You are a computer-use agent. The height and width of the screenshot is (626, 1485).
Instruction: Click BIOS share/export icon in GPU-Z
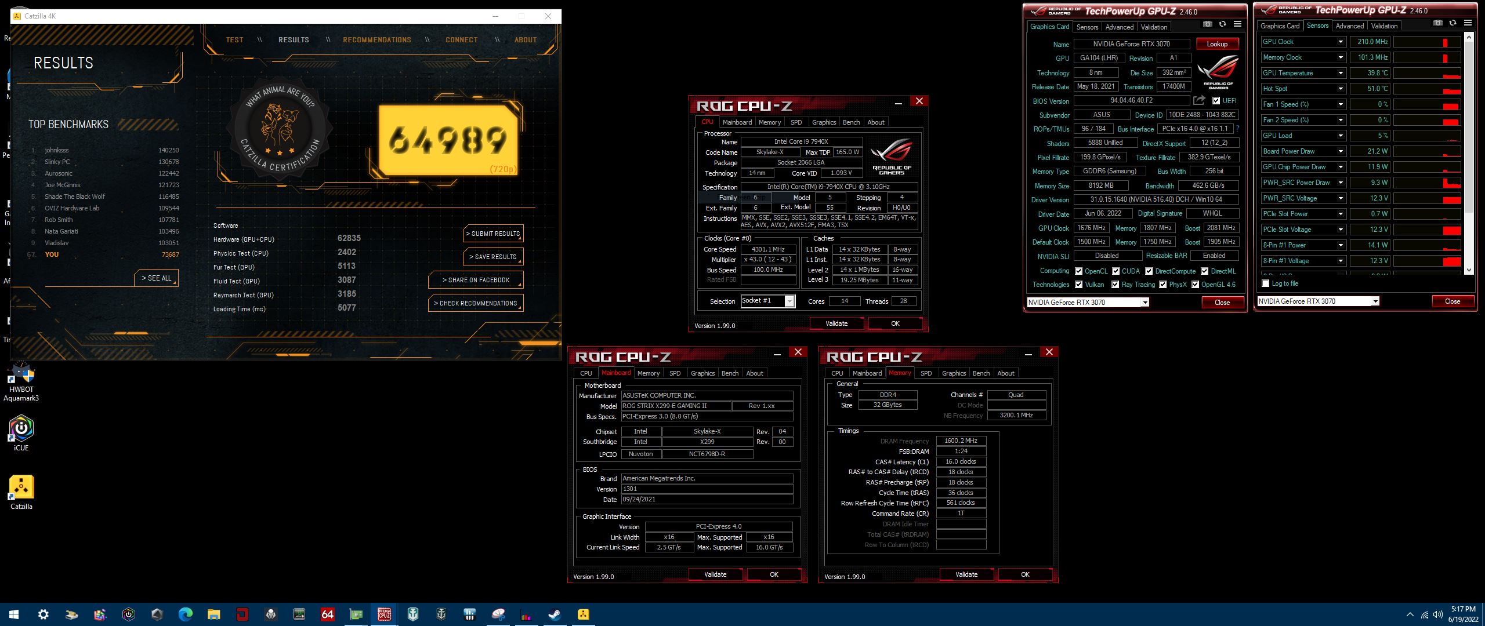(1199, 100)
